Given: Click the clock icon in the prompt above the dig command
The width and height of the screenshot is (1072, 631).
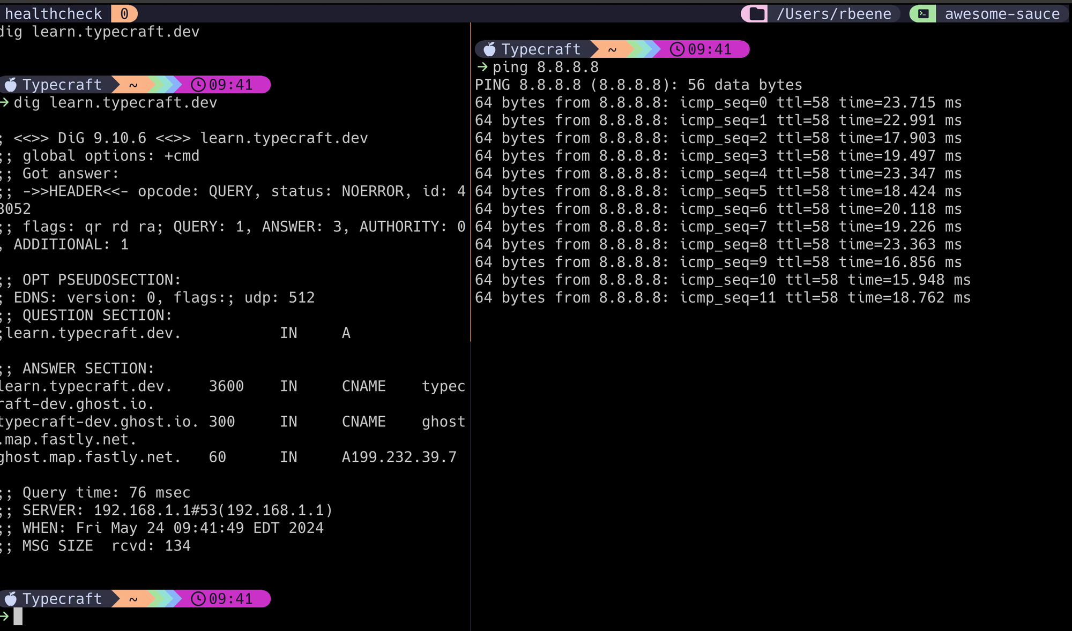Looking at the screenshot, I should (x=198, y=85).
